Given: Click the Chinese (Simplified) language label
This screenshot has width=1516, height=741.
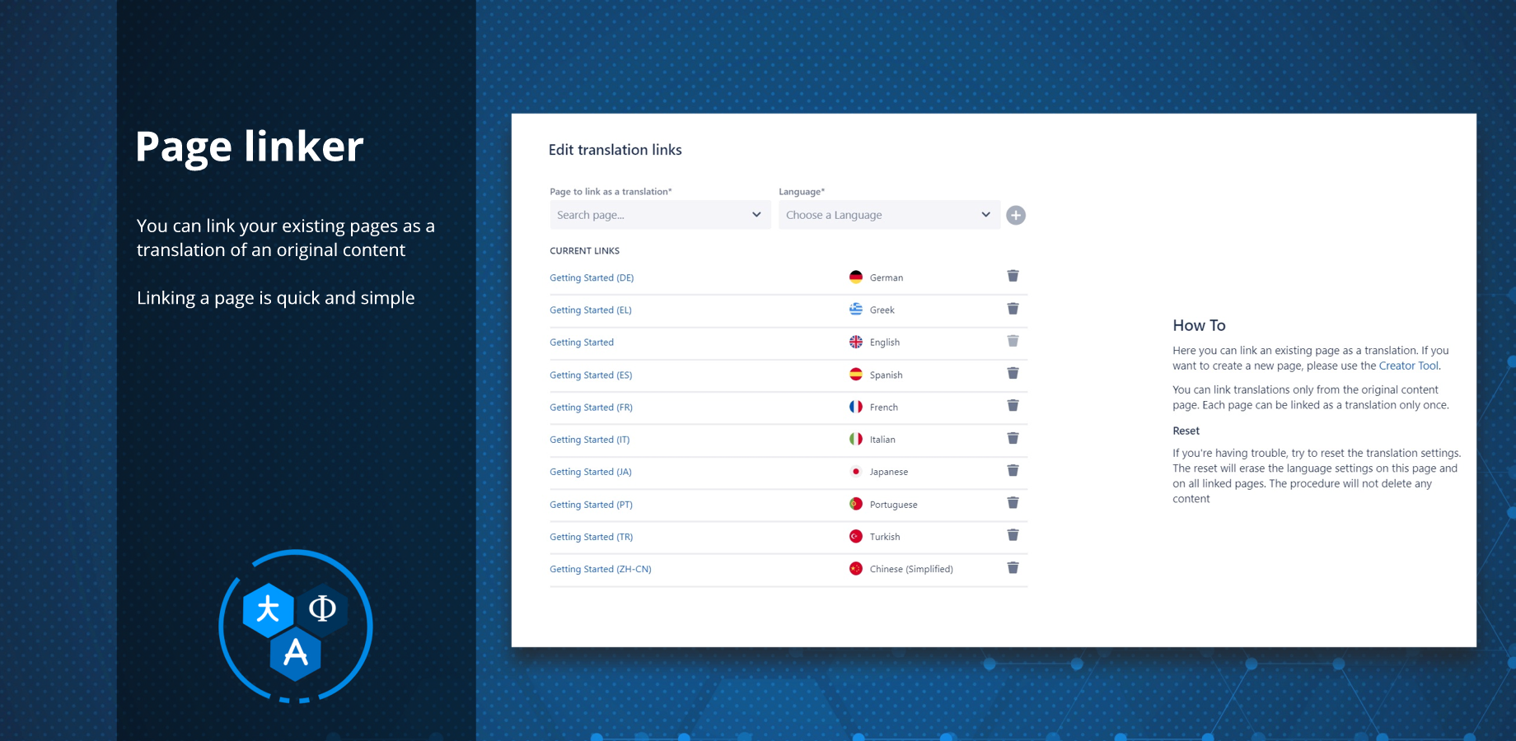Looking at the screenshot, I should [x=911, y=569].
